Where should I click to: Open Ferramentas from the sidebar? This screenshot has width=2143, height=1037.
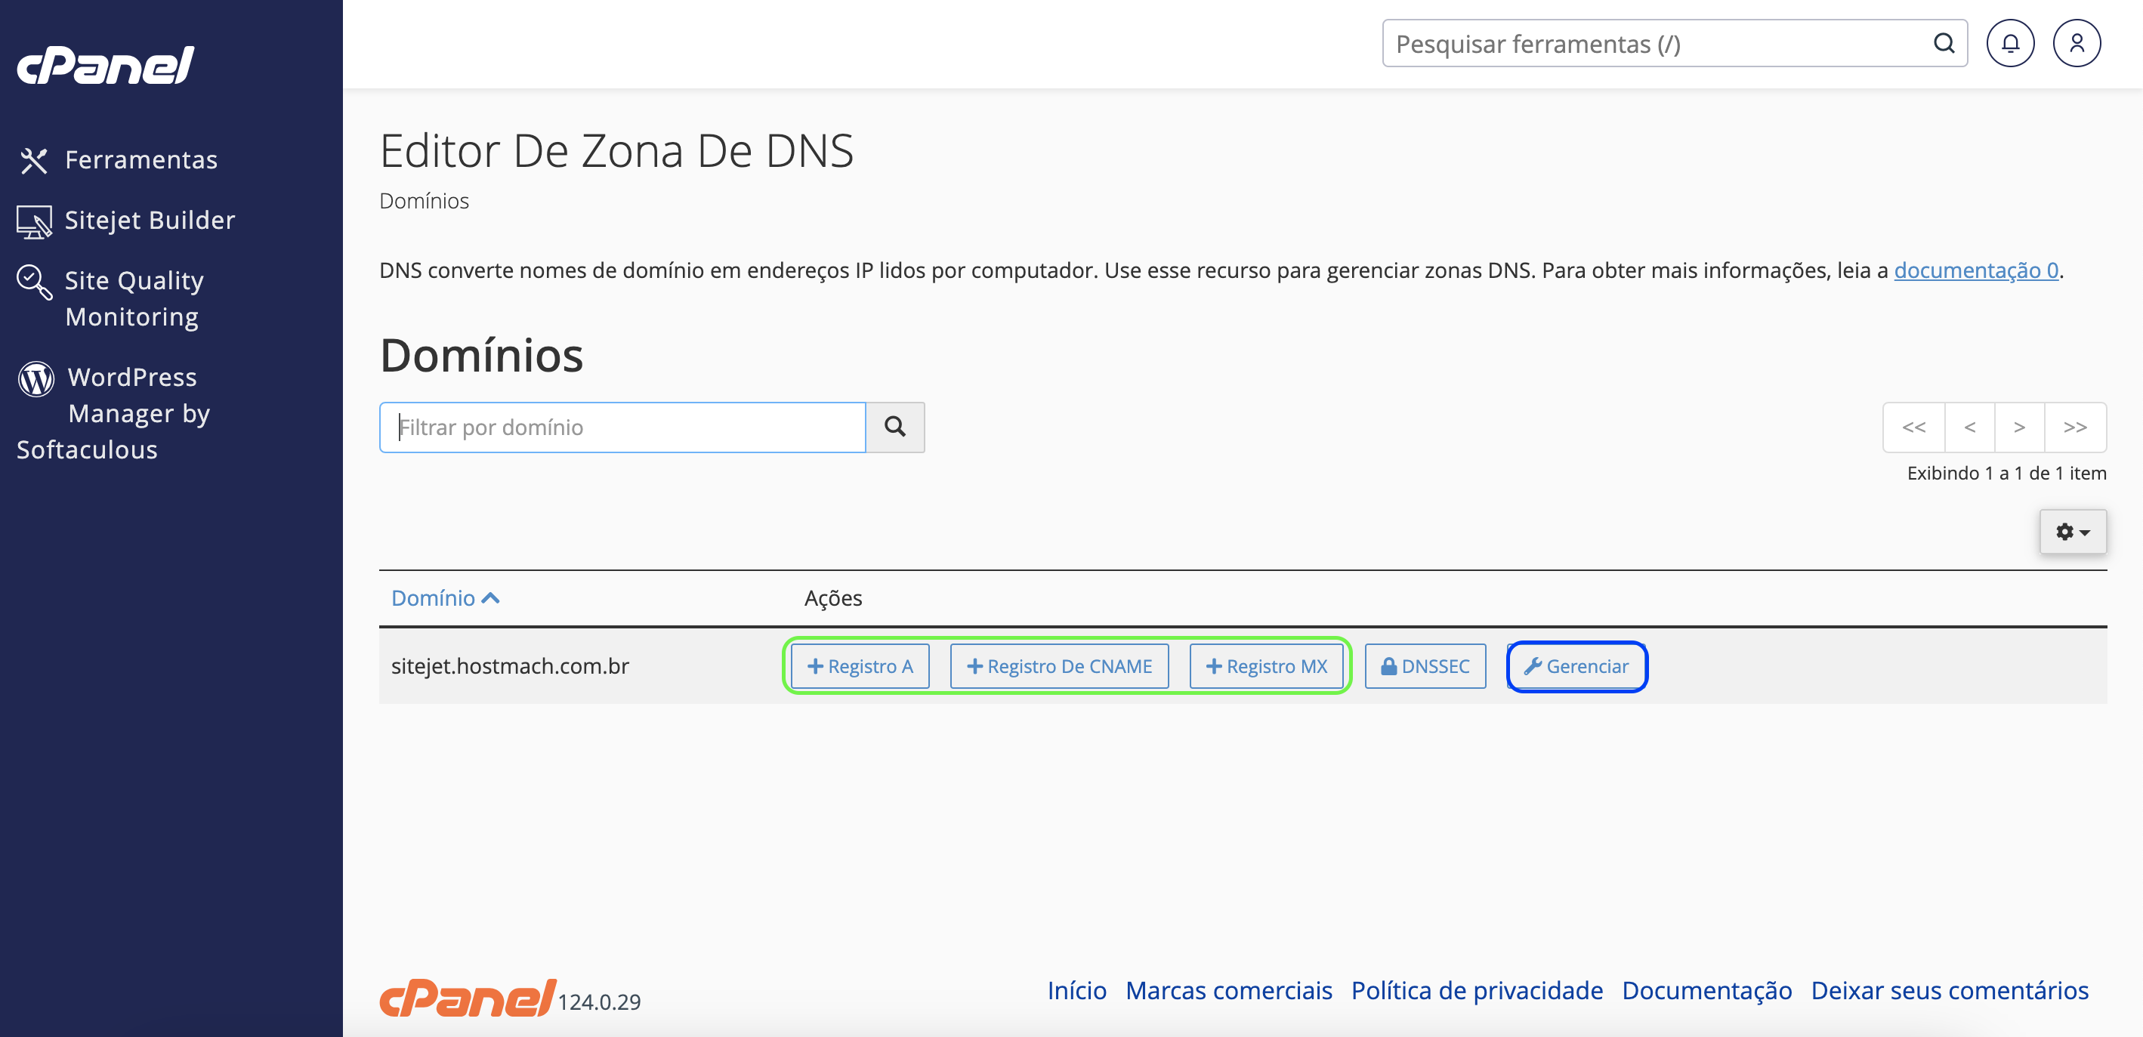(x=117, y=159)
